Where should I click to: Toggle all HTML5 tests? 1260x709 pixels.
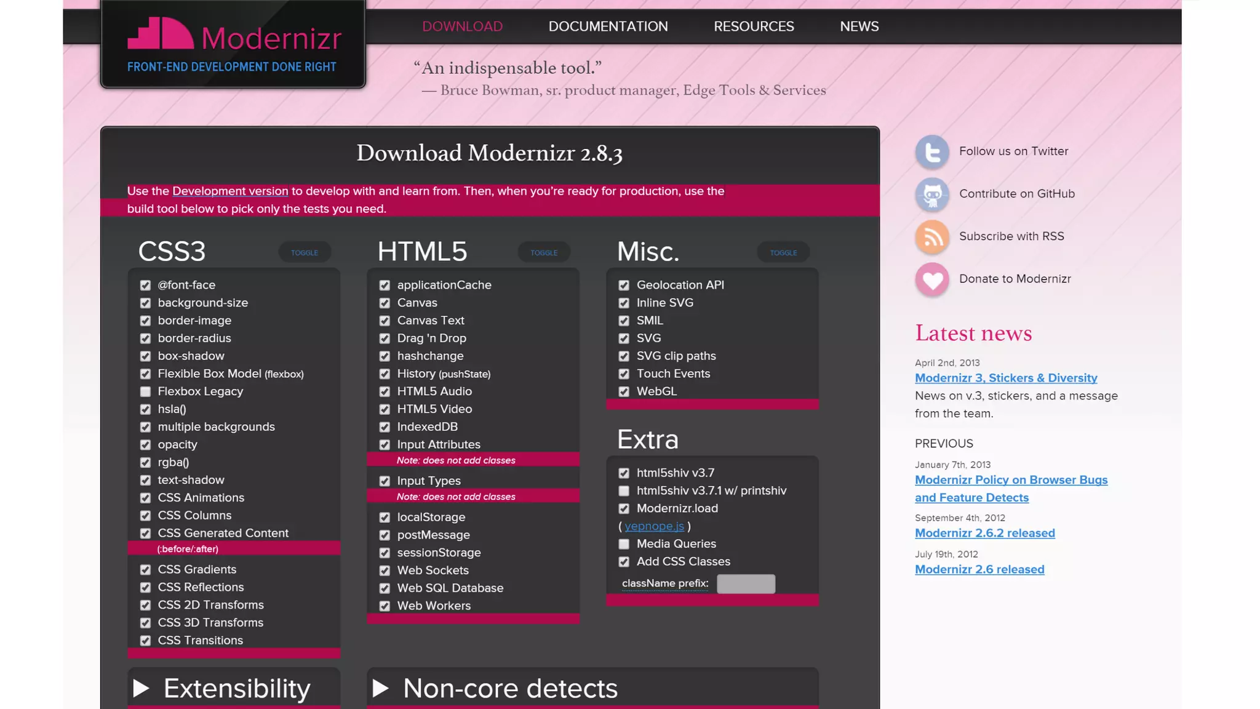click(x=544, y=252)
